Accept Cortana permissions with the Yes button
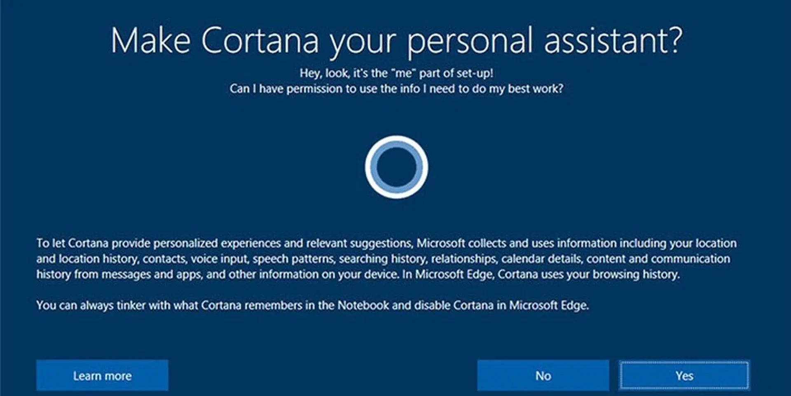 pos(684,375)
